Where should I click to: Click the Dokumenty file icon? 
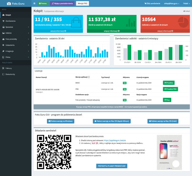(3, 74)
